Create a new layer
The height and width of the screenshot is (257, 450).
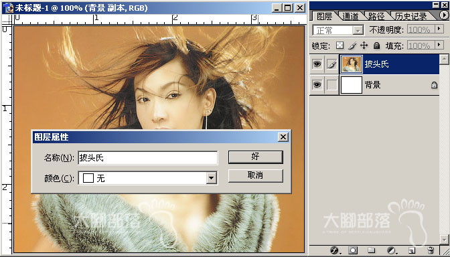pos(412,250)
